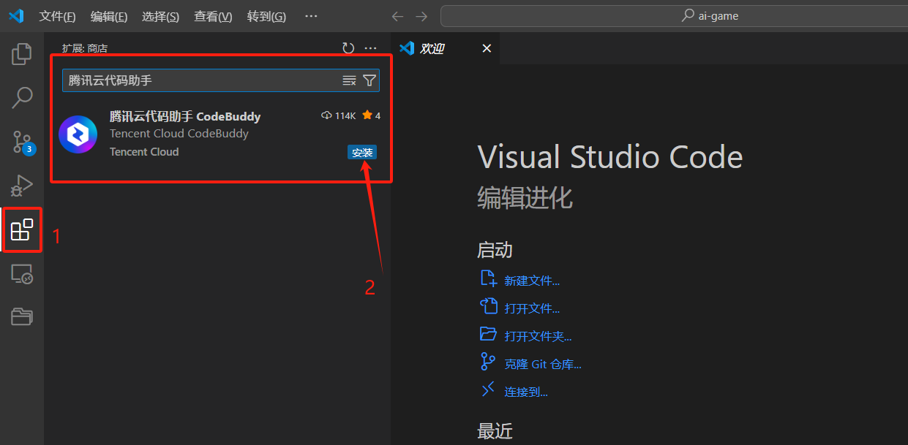Click Tencent Cloud CodeBuddy description text
The width and height of the screenshot is (908, 445).
[179, 134]
